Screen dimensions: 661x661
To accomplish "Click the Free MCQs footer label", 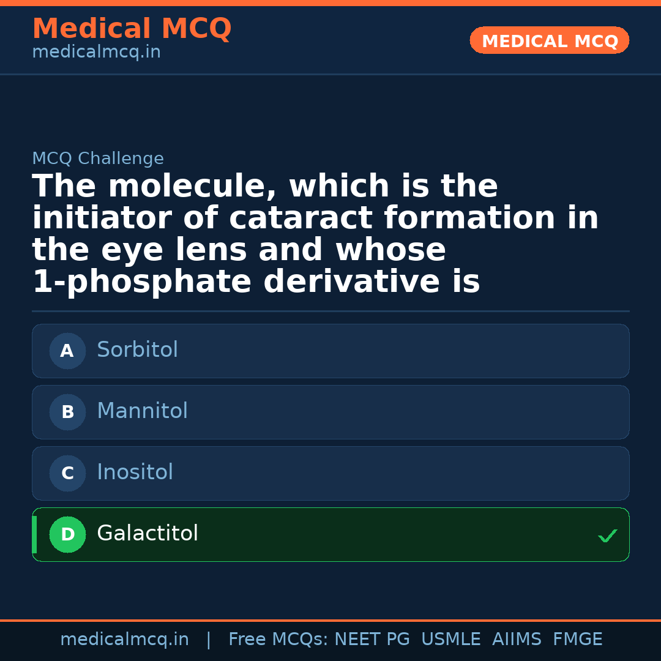I will click(278, 640).
